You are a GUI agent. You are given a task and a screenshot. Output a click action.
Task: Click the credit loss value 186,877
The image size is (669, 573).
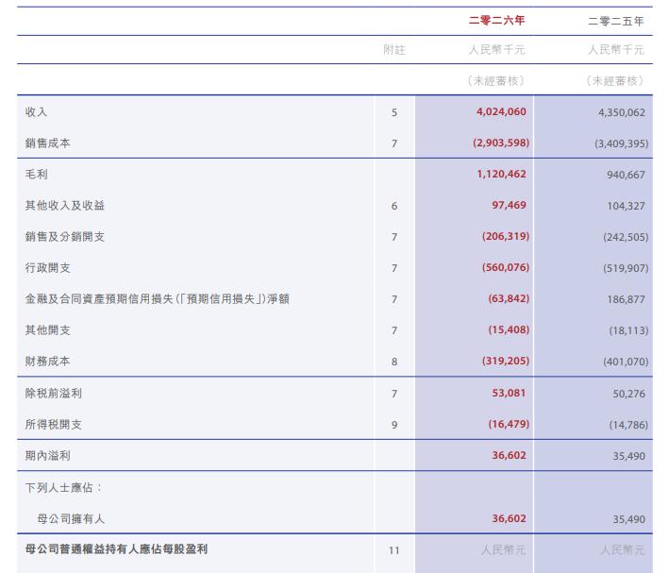coord(626,300)
